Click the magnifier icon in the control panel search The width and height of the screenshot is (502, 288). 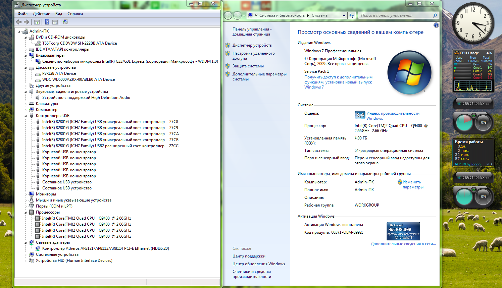coord(435,15)
